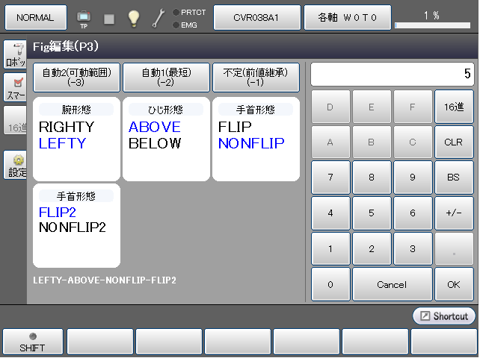
Task: Click the numeric value field showing 5
Action: (x=392, y=74)
